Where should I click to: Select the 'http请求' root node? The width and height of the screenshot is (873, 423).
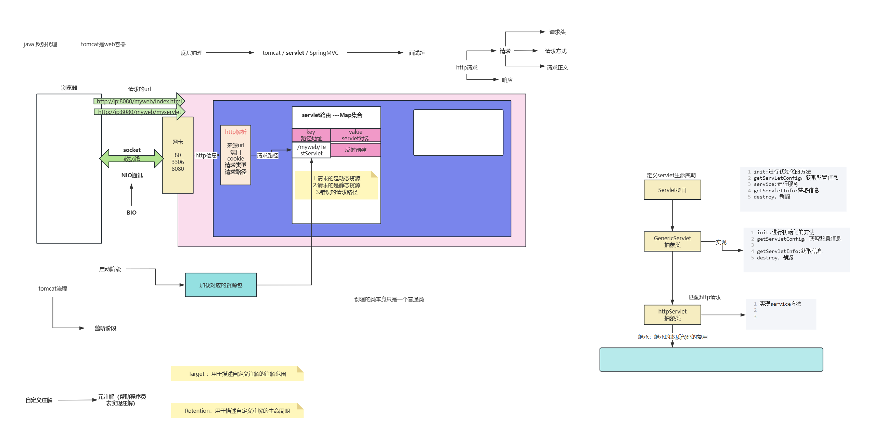467,67
